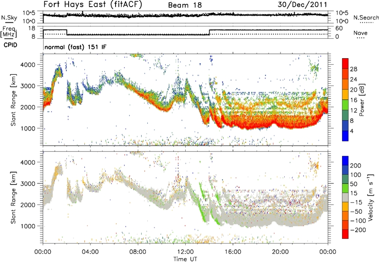Click the '-200' velocity colorbar value
The height and width of the screenshot is (262, 379).
point(358,230)
